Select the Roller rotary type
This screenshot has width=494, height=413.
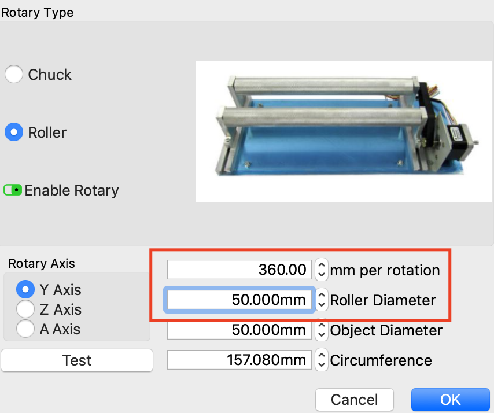[14, 132]
